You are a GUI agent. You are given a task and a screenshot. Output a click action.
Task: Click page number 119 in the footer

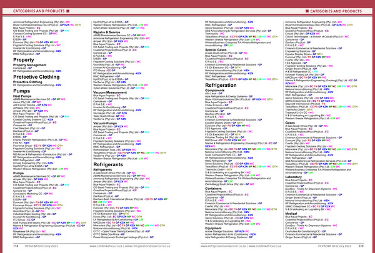(x=361, y=246)
